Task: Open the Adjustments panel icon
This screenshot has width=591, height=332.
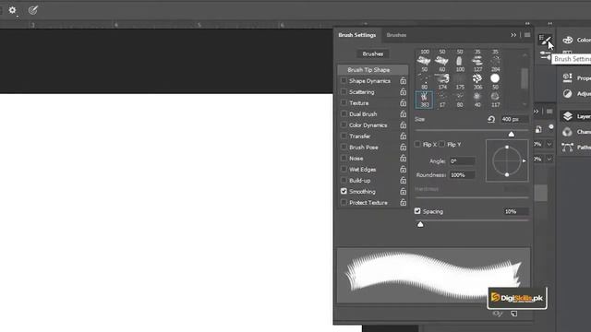Action: [x=568, y=94]
